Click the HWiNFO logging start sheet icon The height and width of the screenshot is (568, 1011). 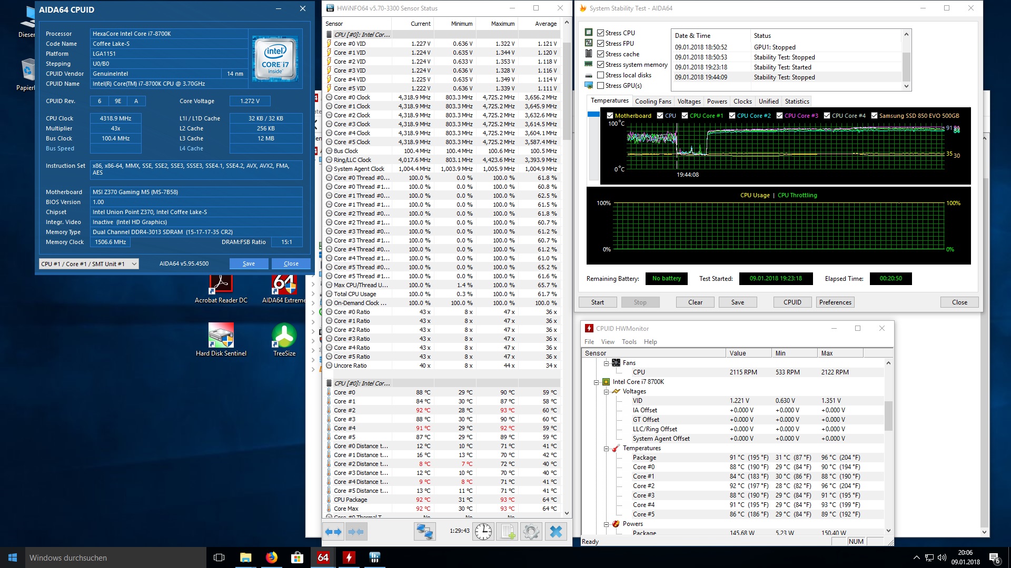507,532
